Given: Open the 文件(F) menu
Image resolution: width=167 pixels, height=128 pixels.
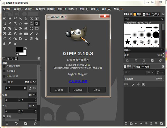Looking at the screenshot, I should click(x=7, y=9).
